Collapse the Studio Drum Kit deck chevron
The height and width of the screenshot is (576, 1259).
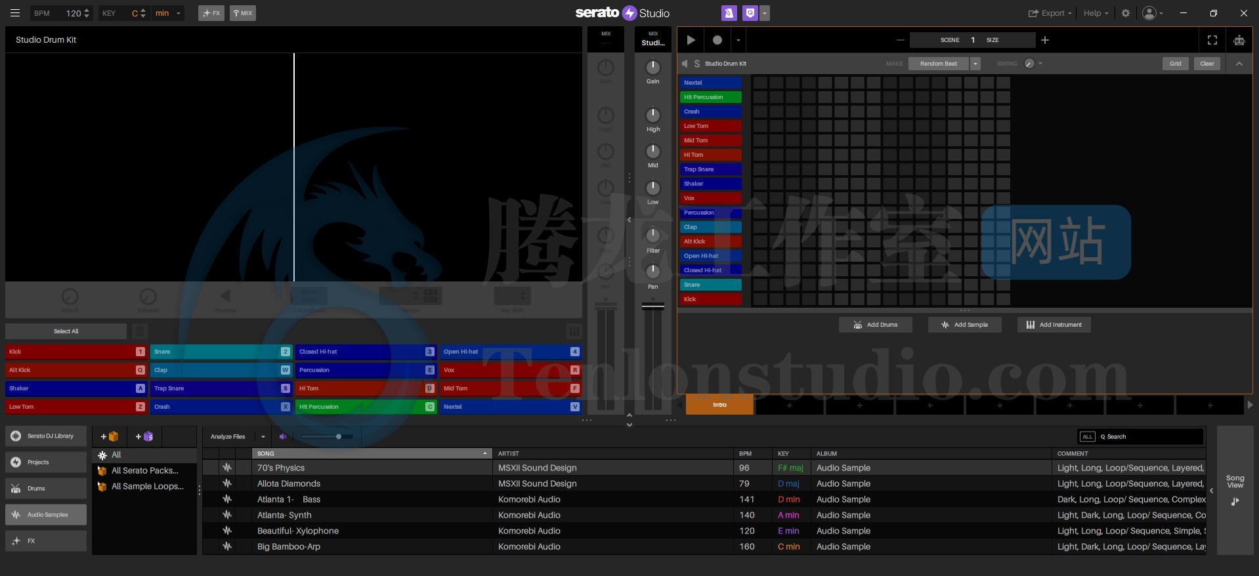(1239, 64)
